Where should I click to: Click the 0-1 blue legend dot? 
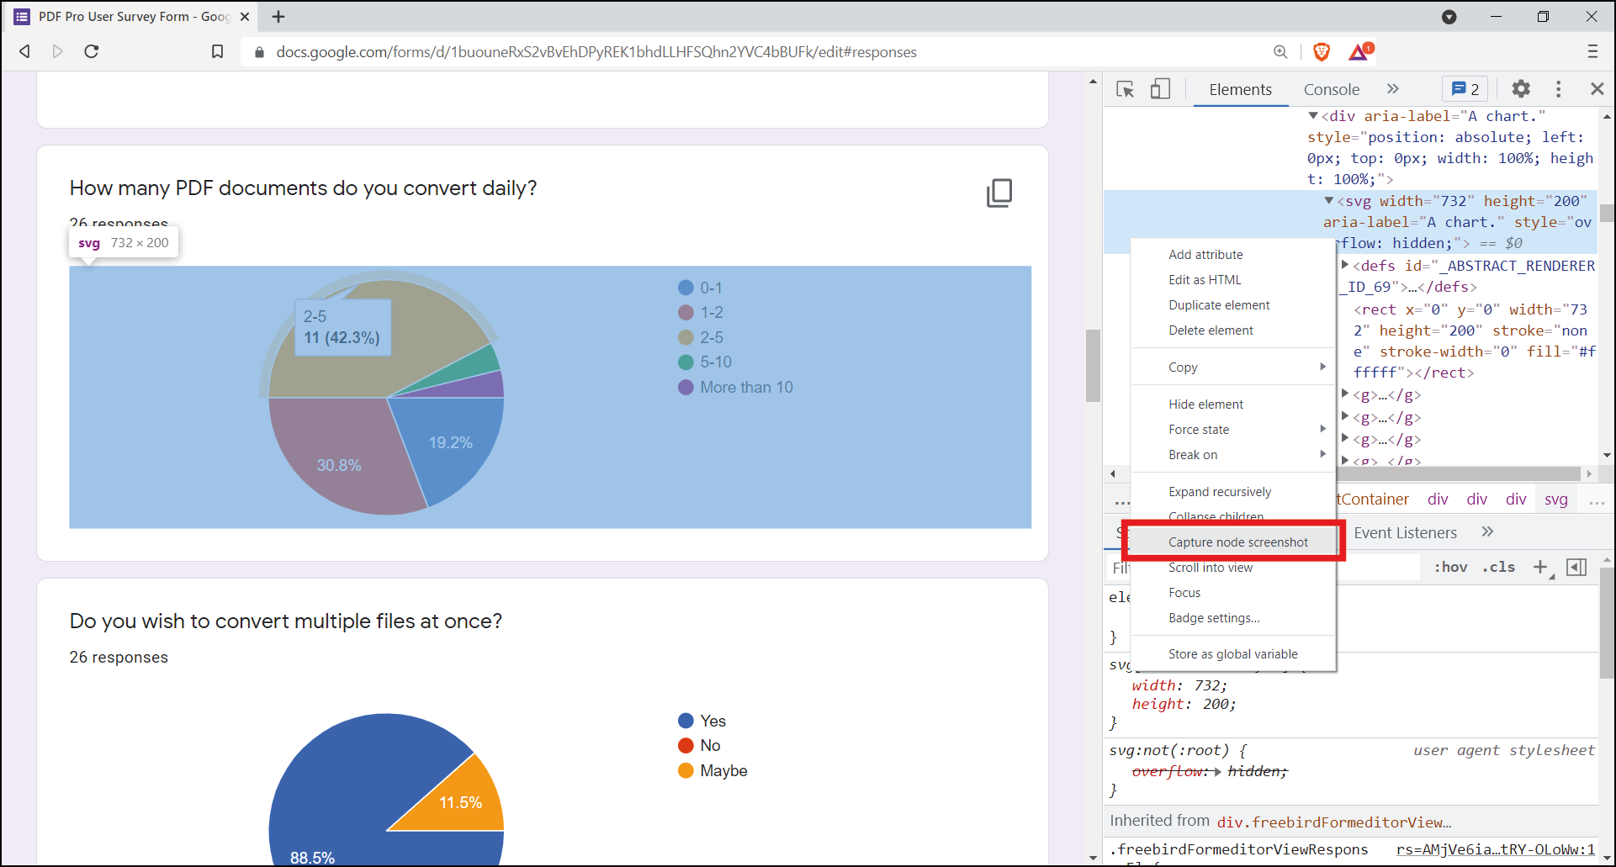click(x=686, y=288)
